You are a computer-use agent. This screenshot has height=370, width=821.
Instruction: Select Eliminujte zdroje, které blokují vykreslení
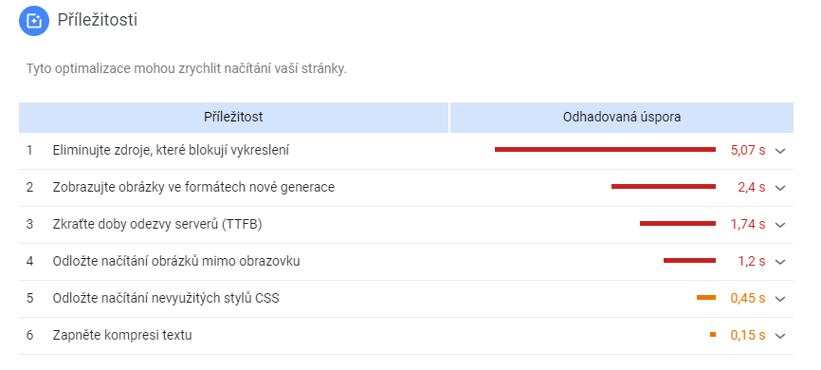171,151
